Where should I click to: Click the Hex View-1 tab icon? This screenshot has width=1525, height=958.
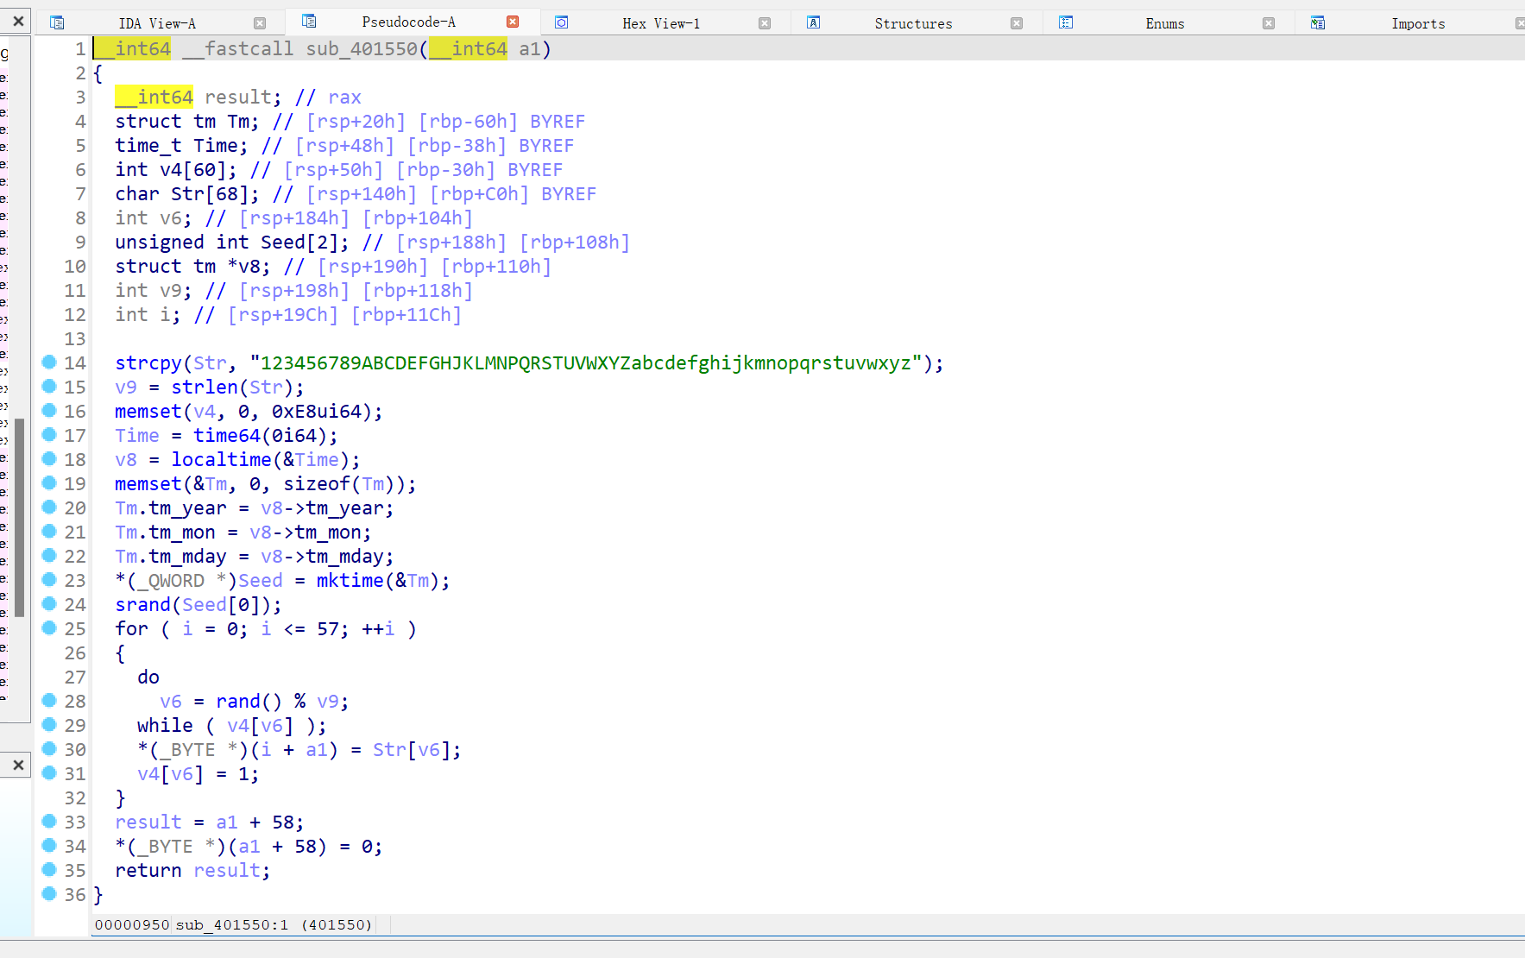point(561,22)
